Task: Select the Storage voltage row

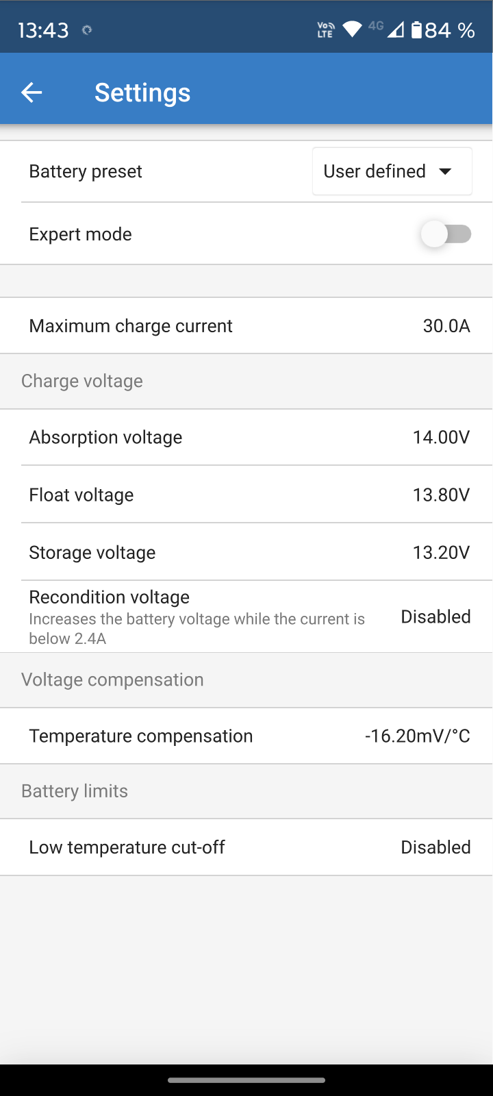Action: (x=246, y=552)
